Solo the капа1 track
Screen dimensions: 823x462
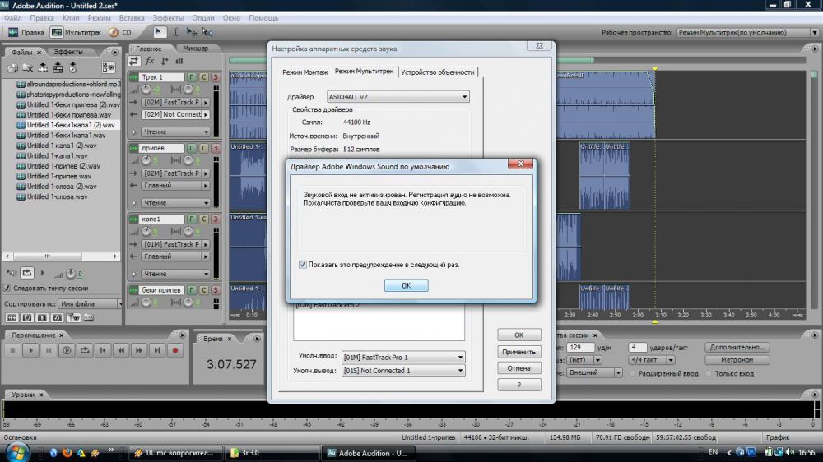coord(203,219)
